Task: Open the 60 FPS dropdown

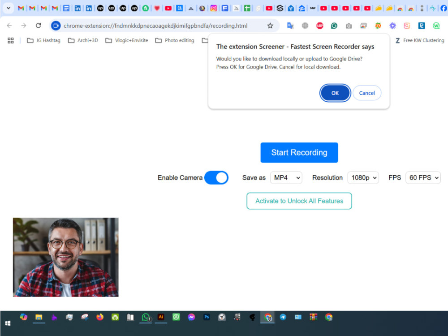Action: click(423, 178)
